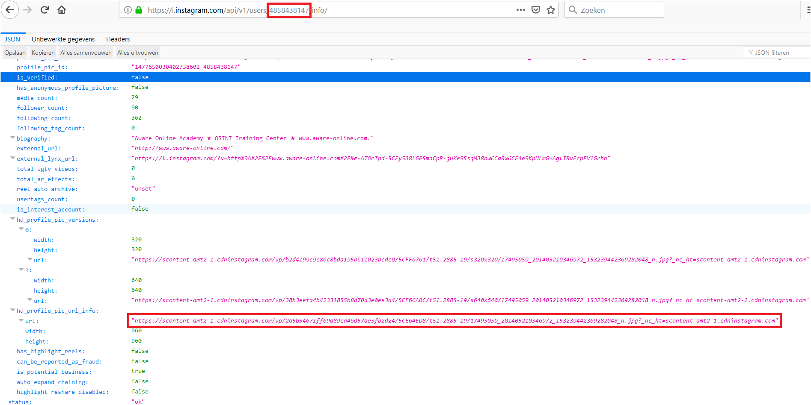Click the Forward navigation arrow
Screen dimensions: 811x405
point(27,10)
